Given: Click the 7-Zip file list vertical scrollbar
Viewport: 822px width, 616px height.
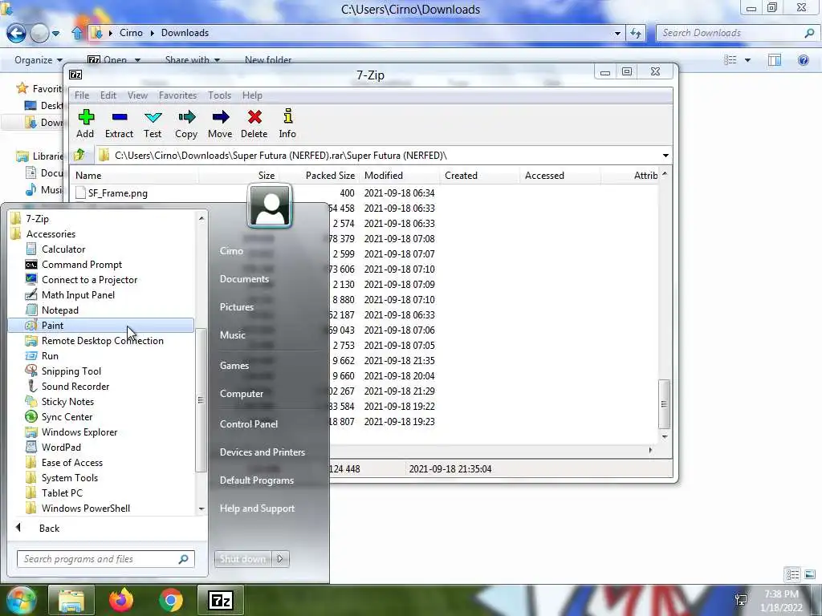Looking at the screenshot, I should coord(664,404).
